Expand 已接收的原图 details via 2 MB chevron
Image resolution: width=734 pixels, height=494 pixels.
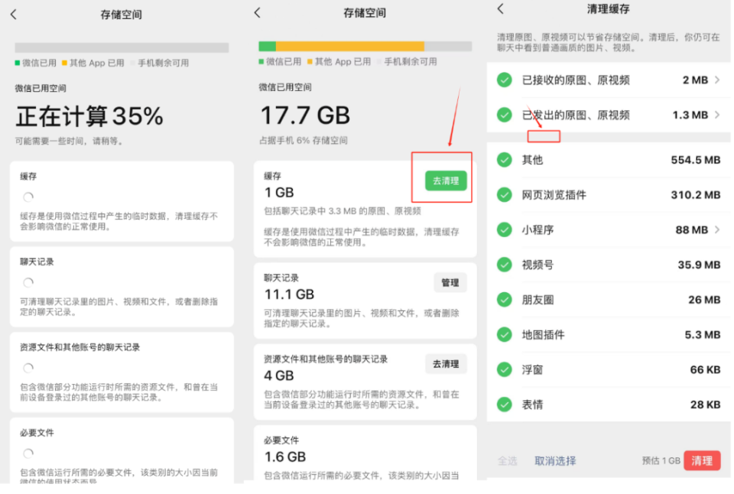pos(717,80)
